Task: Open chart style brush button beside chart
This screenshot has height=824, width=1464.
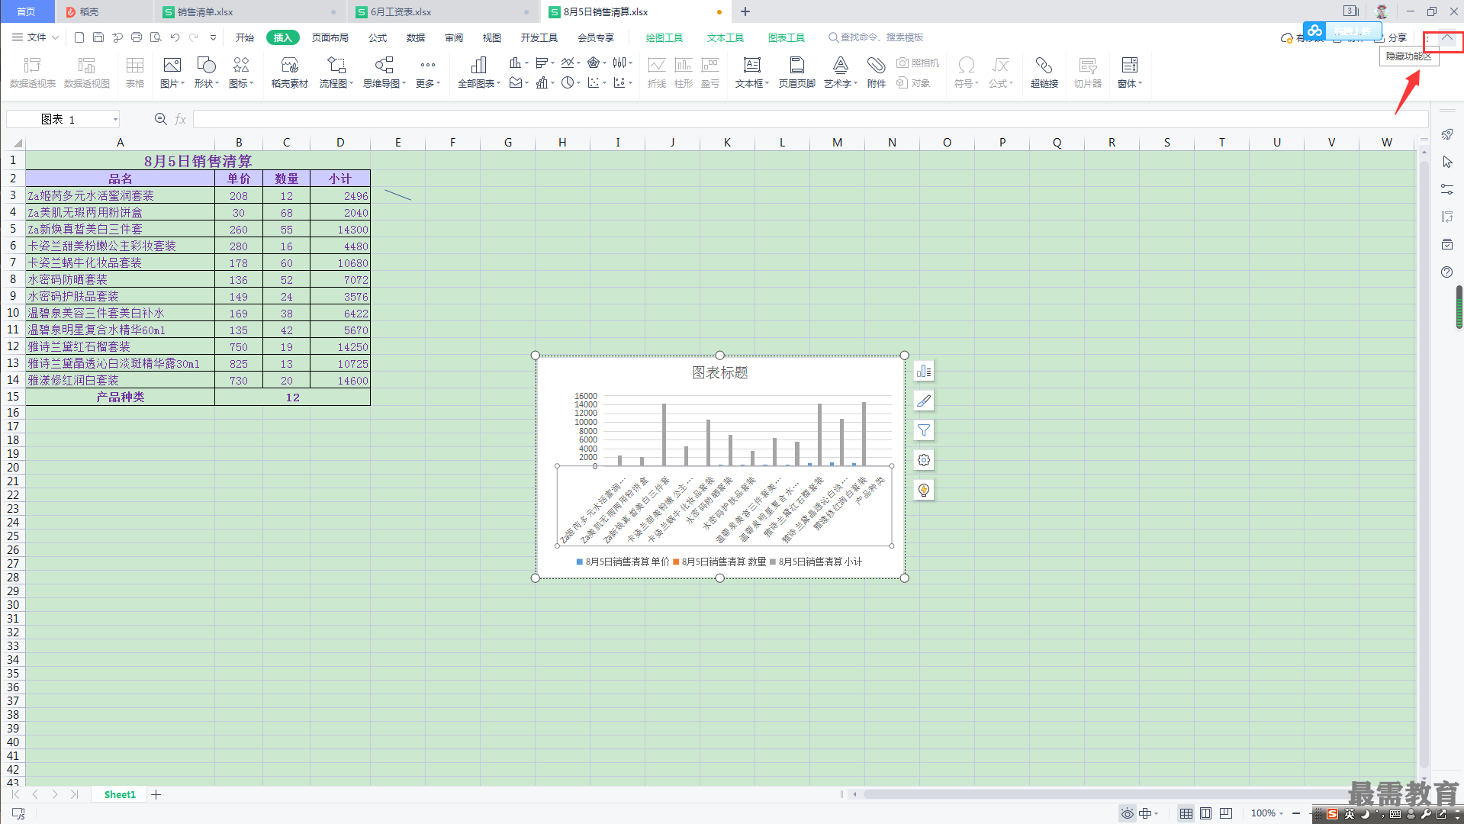Action: [923, 401]
